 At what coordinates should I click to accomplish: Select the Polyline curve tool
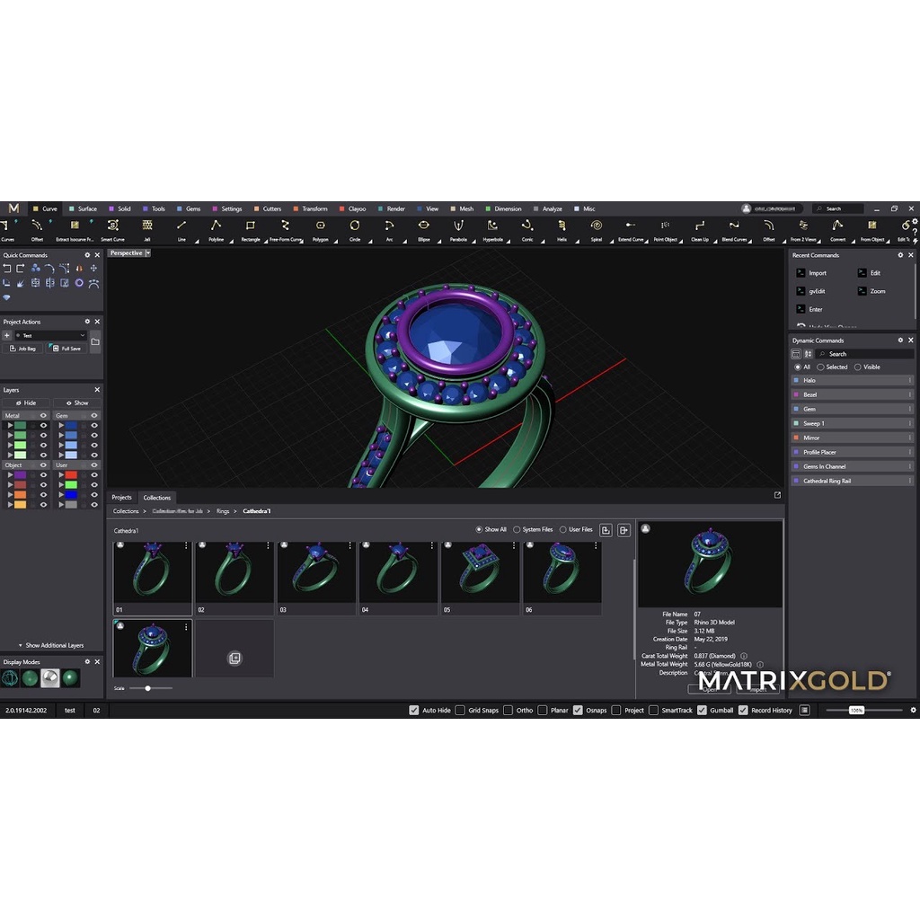pyautogui.click(x=216, y=229)
